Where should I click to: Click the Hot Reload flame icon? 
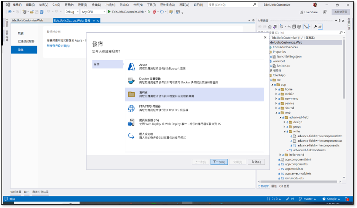pos(155,12)
